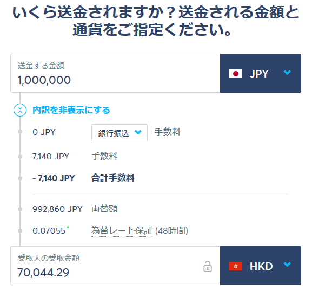Viewport: 325px width, 290px height.
Task: Click the padlock icon beside recipient amount
Action: (x=207, y=266)
